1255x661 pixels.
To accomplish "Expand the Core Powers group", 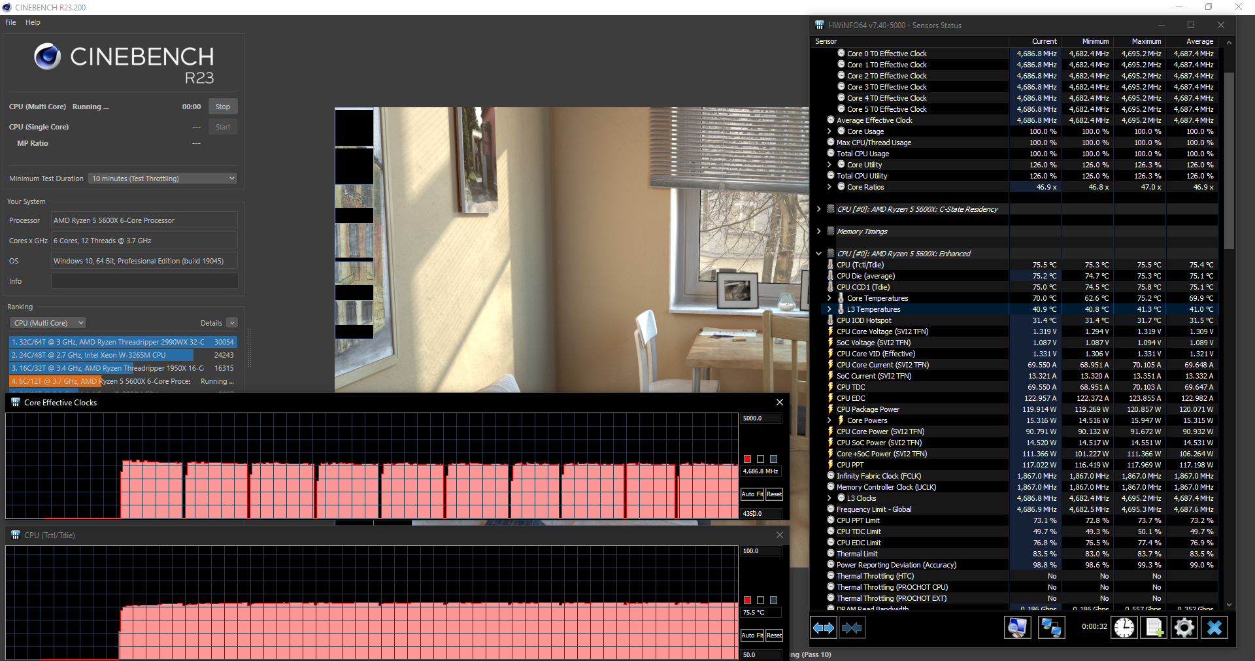I will (x=829, y=420).
